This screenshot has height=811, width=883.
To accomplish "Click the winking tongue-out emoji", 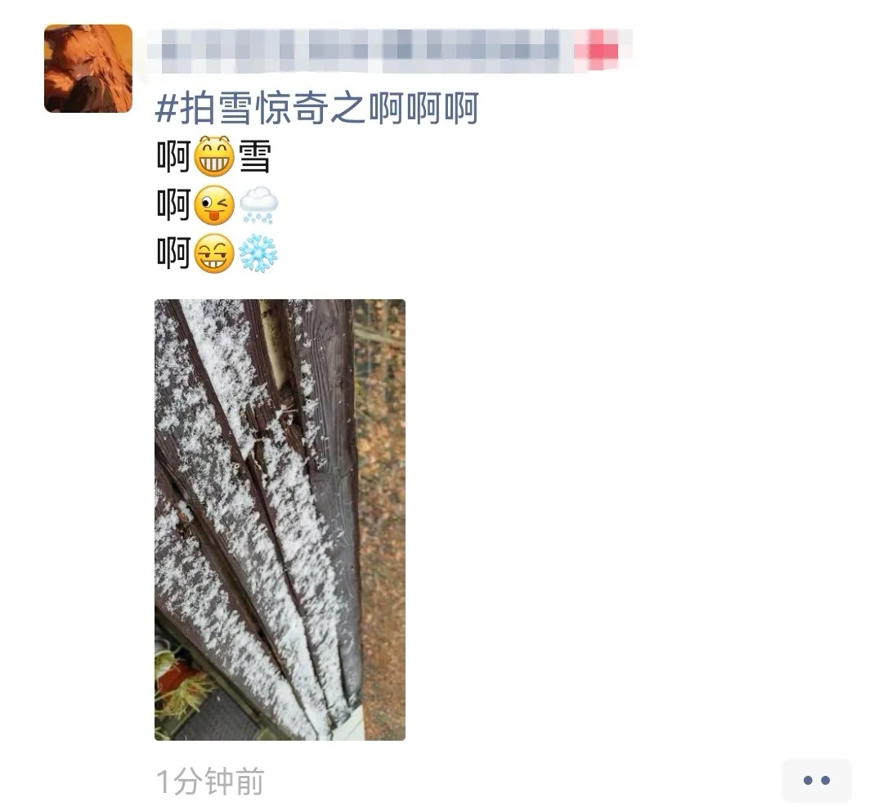I will point(214,205).
